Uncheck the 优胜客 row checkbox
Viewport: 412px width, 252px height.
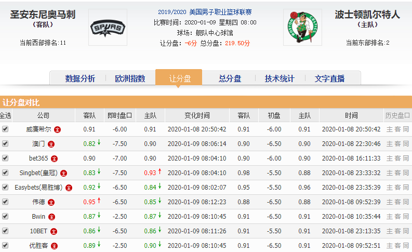[5, 245]
